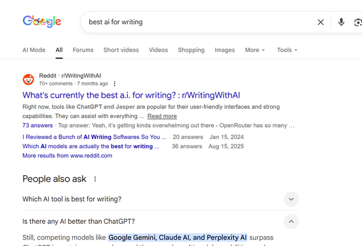Open 'Which AI models are actually the best' link

coord(90,146)
